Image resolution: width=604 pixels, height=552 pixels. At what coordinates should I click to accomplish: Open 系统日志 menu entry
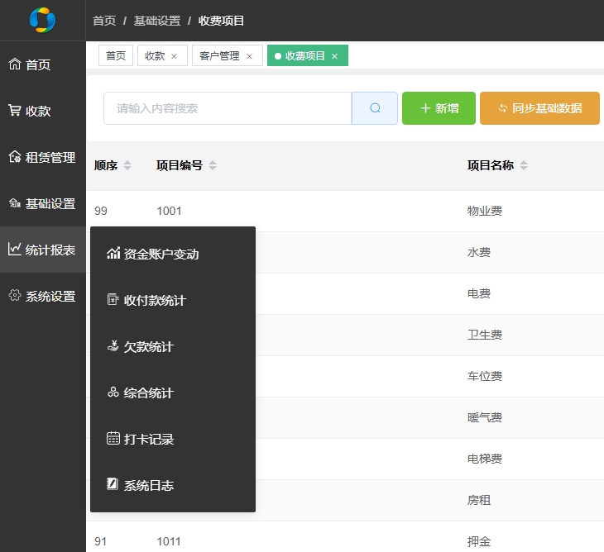click(x=149, y=486)
